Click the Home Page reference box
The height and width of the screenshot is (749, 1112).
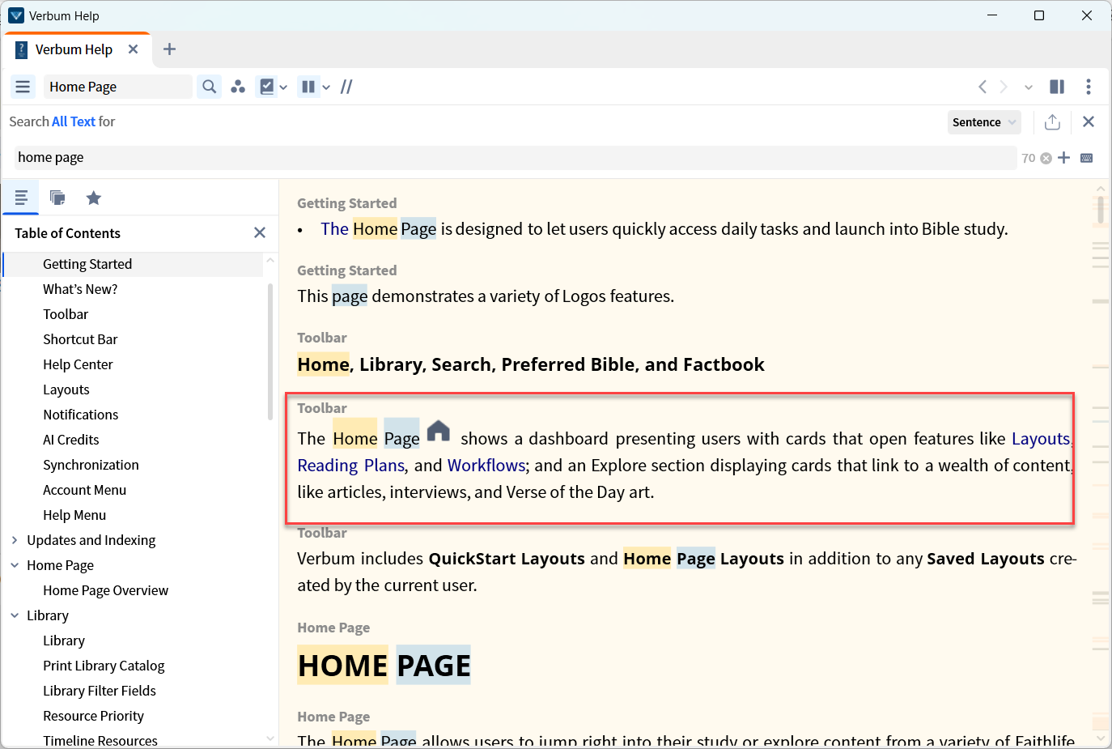pyautogui.click(x=118, y=87)
